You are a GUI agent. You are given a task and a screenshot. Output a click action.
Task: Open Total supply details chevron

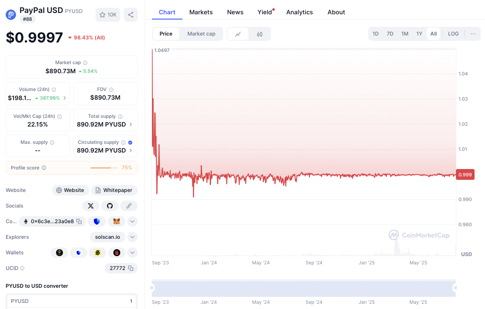tap(131, 124)
